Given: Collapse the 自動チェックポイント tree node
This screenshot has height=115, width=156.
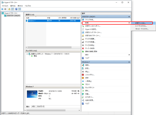Looking at the screenshot, I should click(x=27, y=54).
